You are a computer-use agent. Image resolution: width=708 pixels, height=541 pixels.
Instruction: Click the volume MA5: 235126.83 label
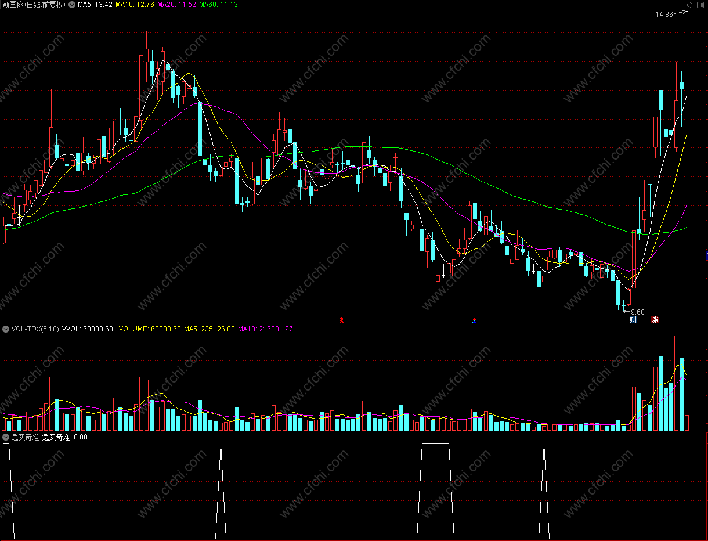(209, 329)
